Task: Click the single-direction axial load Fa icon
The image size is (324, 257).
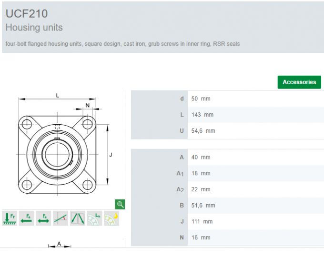Action: tap(27, 218)
